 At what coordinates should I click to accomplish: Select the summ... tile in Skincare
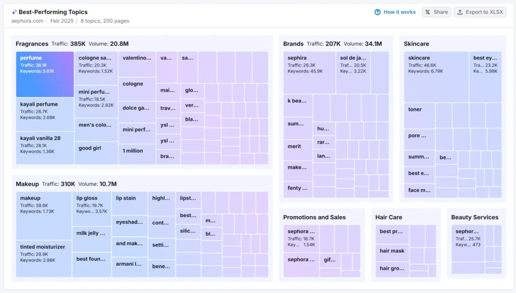coord(420,158)
